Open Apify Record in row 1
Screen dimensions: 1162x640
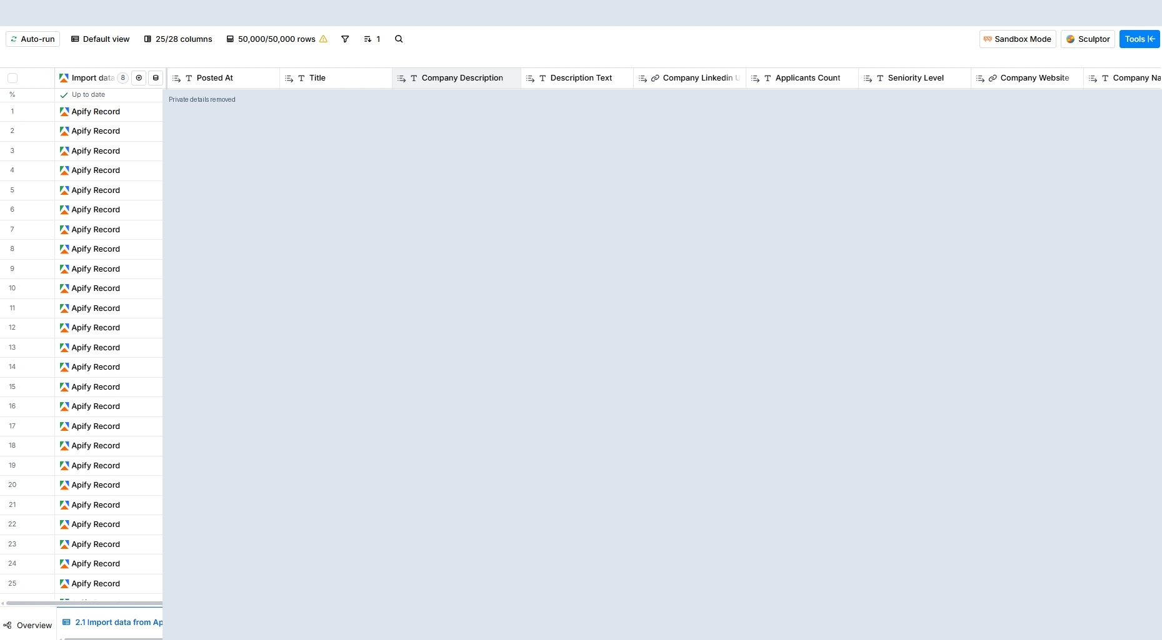(96, 112)
